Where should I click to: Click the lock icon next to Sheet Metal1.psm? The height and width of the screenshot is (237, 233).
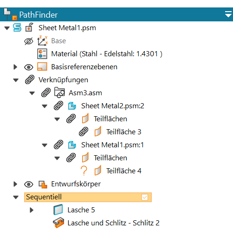coord(29,27)
